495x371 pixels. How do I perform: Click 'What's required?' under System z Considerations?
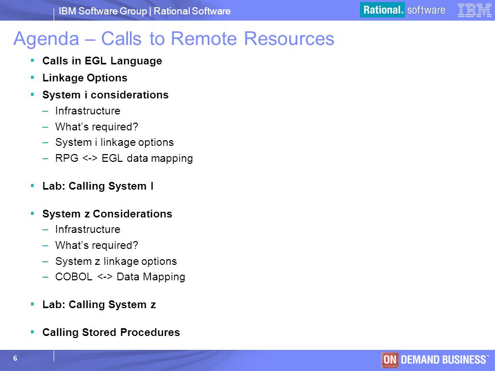[x=96, y=245]
